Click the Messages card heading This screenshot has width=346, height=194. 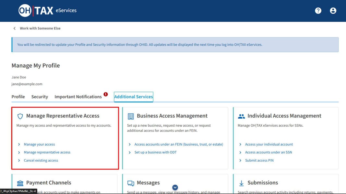pos(148,183)
